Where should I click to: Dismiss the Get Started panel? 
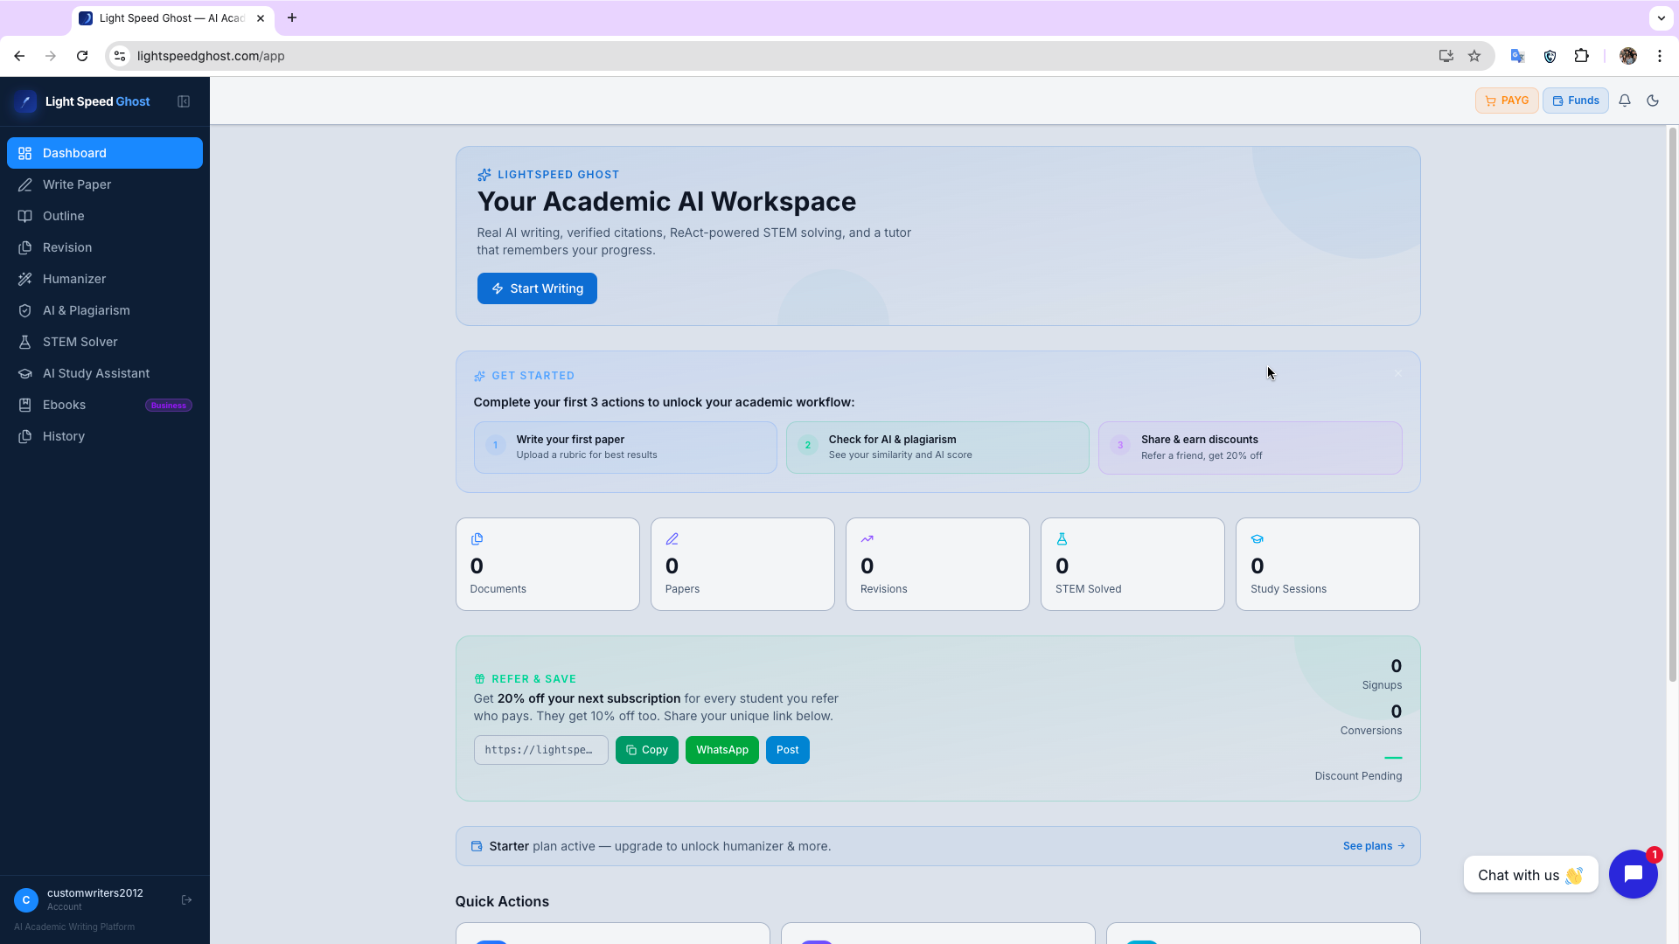point(1397,373)
